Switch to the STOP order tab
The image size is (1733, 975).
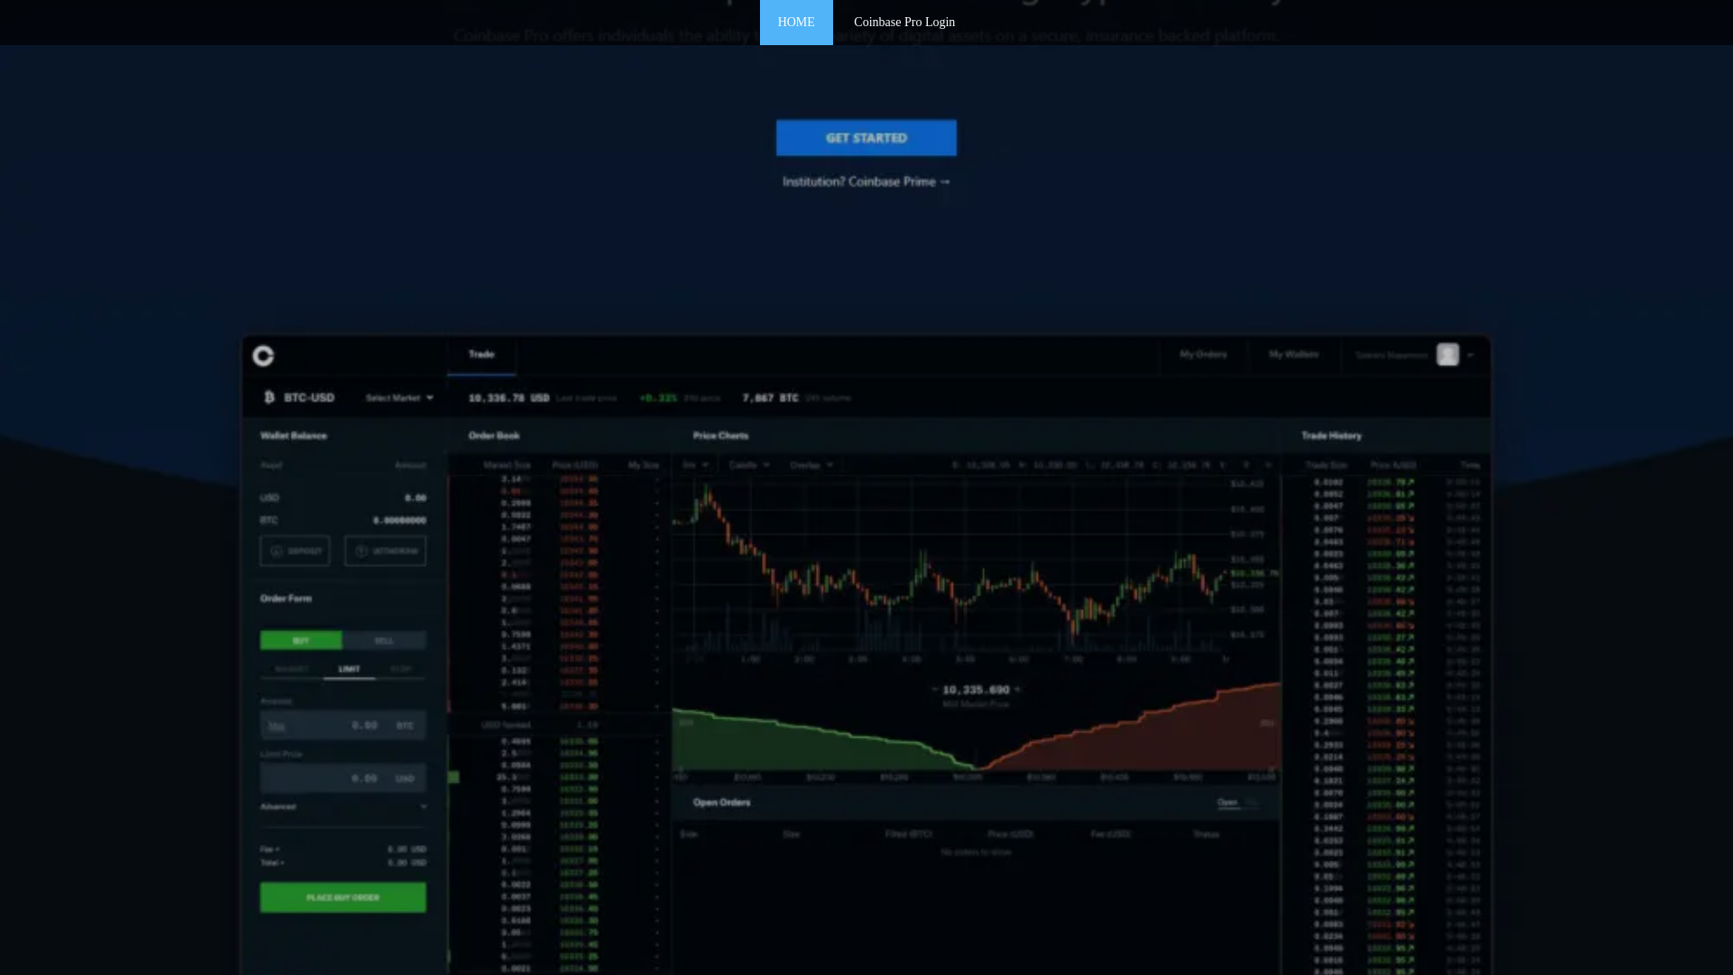tap(401, 669)
